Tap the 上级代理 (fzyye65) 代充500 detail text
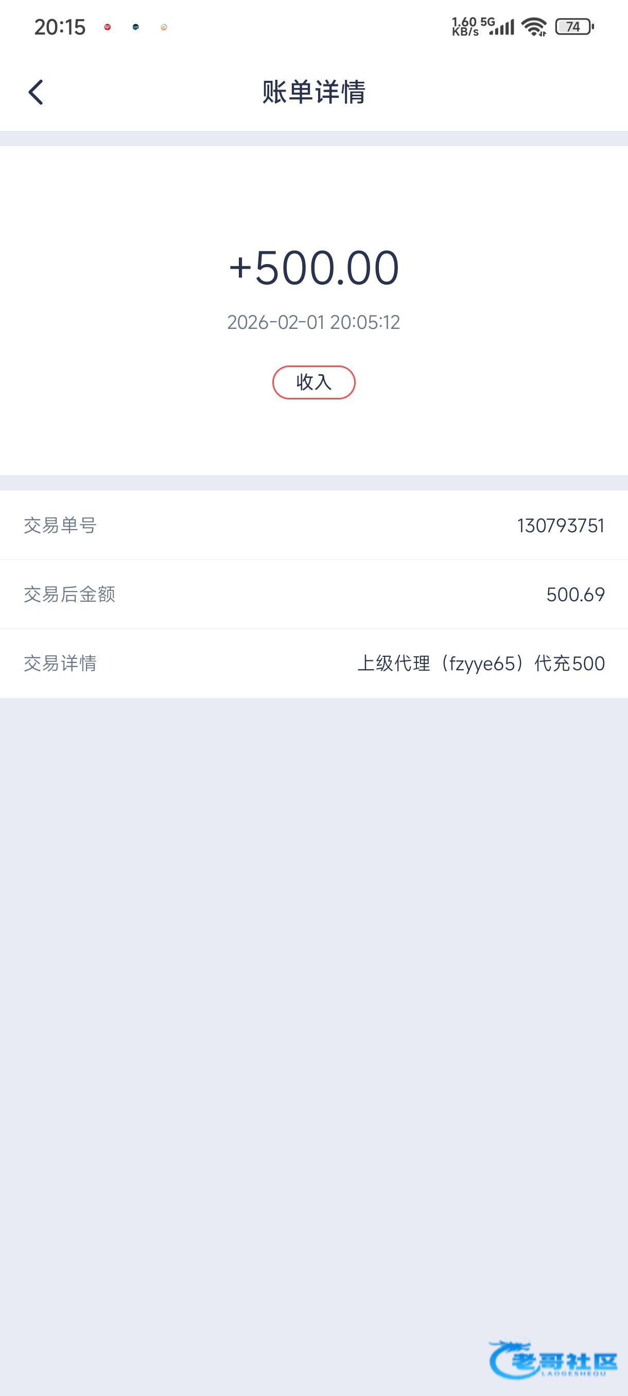Image resolution: width=628 pixels, height=1396 pixels. click(x=481, y=664)
